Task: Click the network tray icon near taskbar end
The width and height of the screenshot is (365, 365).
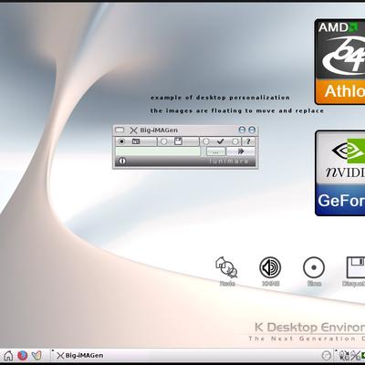Action: click(344, 355)
